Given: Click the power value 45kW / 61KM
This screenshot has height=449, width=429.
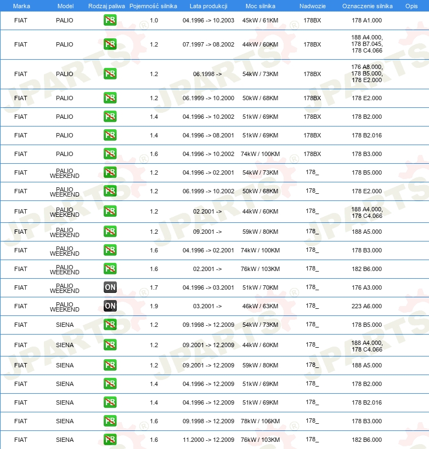Looking at the screenshot, I should (260, 20).
